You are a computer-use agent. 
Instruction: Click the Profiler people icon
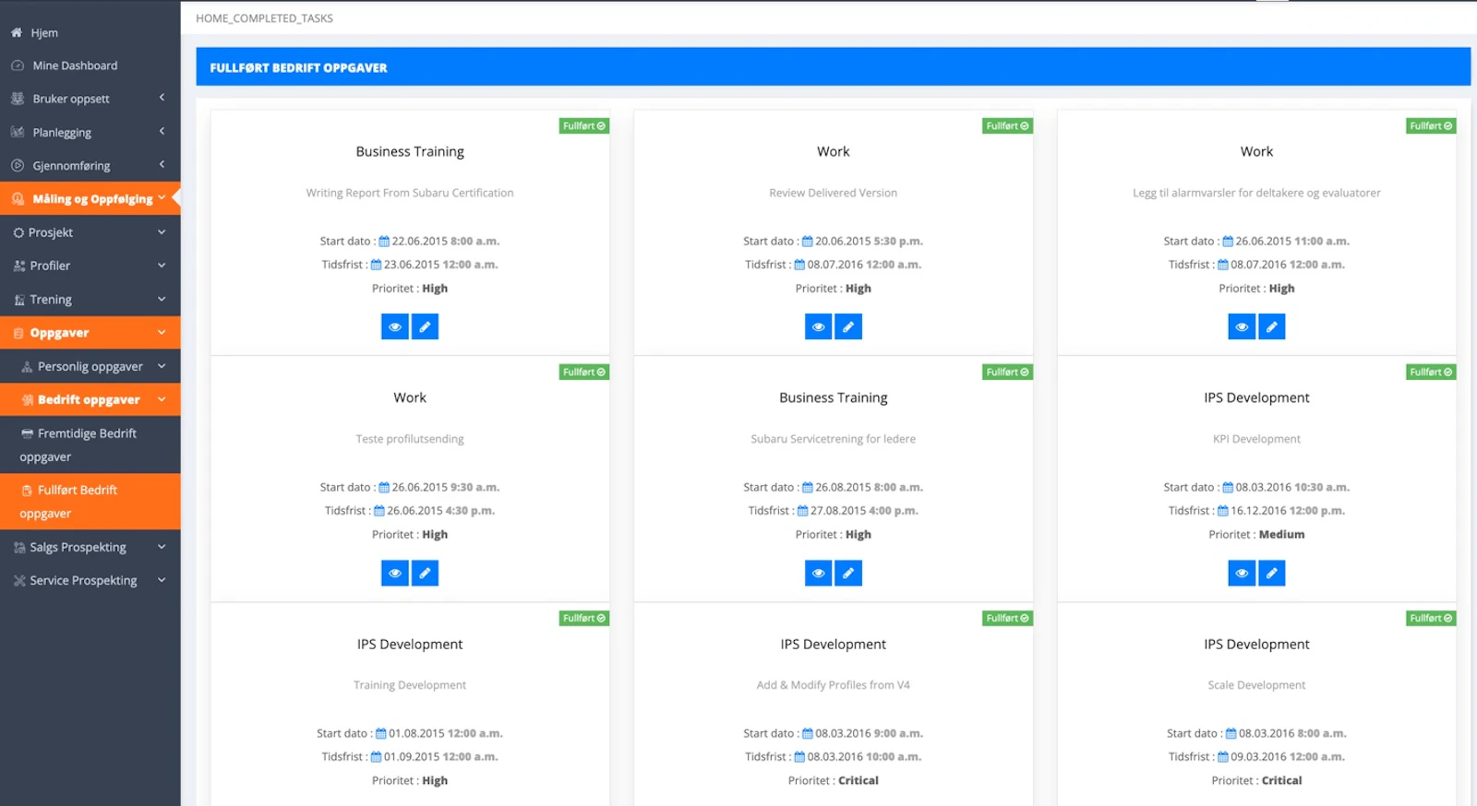(19, 266)
